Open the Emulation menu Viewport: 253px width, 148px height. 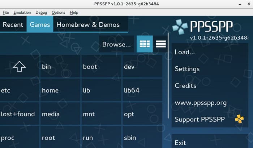(x=22, y=12)
